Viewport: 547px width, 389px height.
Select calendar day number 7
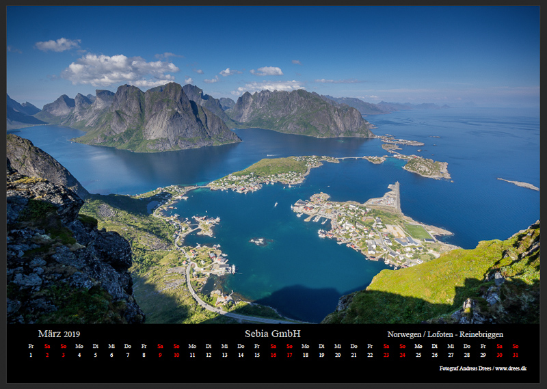point(128,355)
